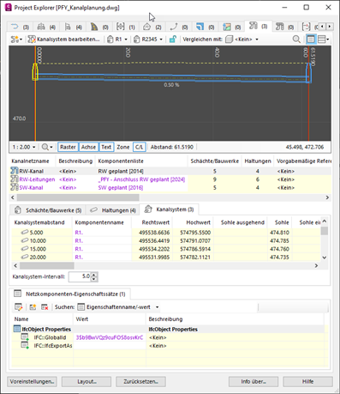This screenshot has height=394, width=340.
Task: Open the Vergleichen mit <Kein> dropdown
Action: tap(242, 39)
